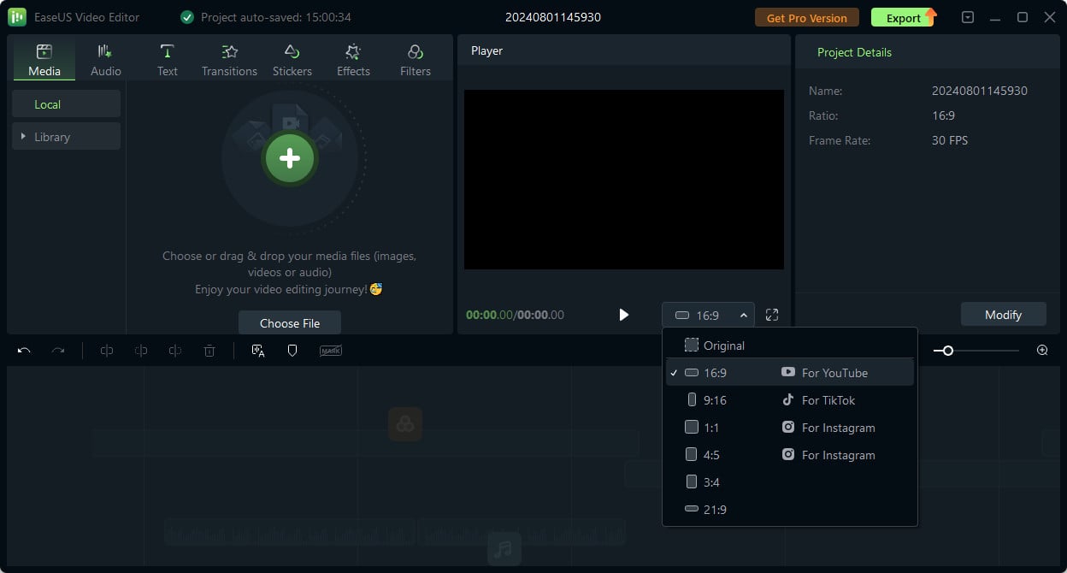Click the MARK watermark icon
This screenshot has height=573, width=1067.
331,351
